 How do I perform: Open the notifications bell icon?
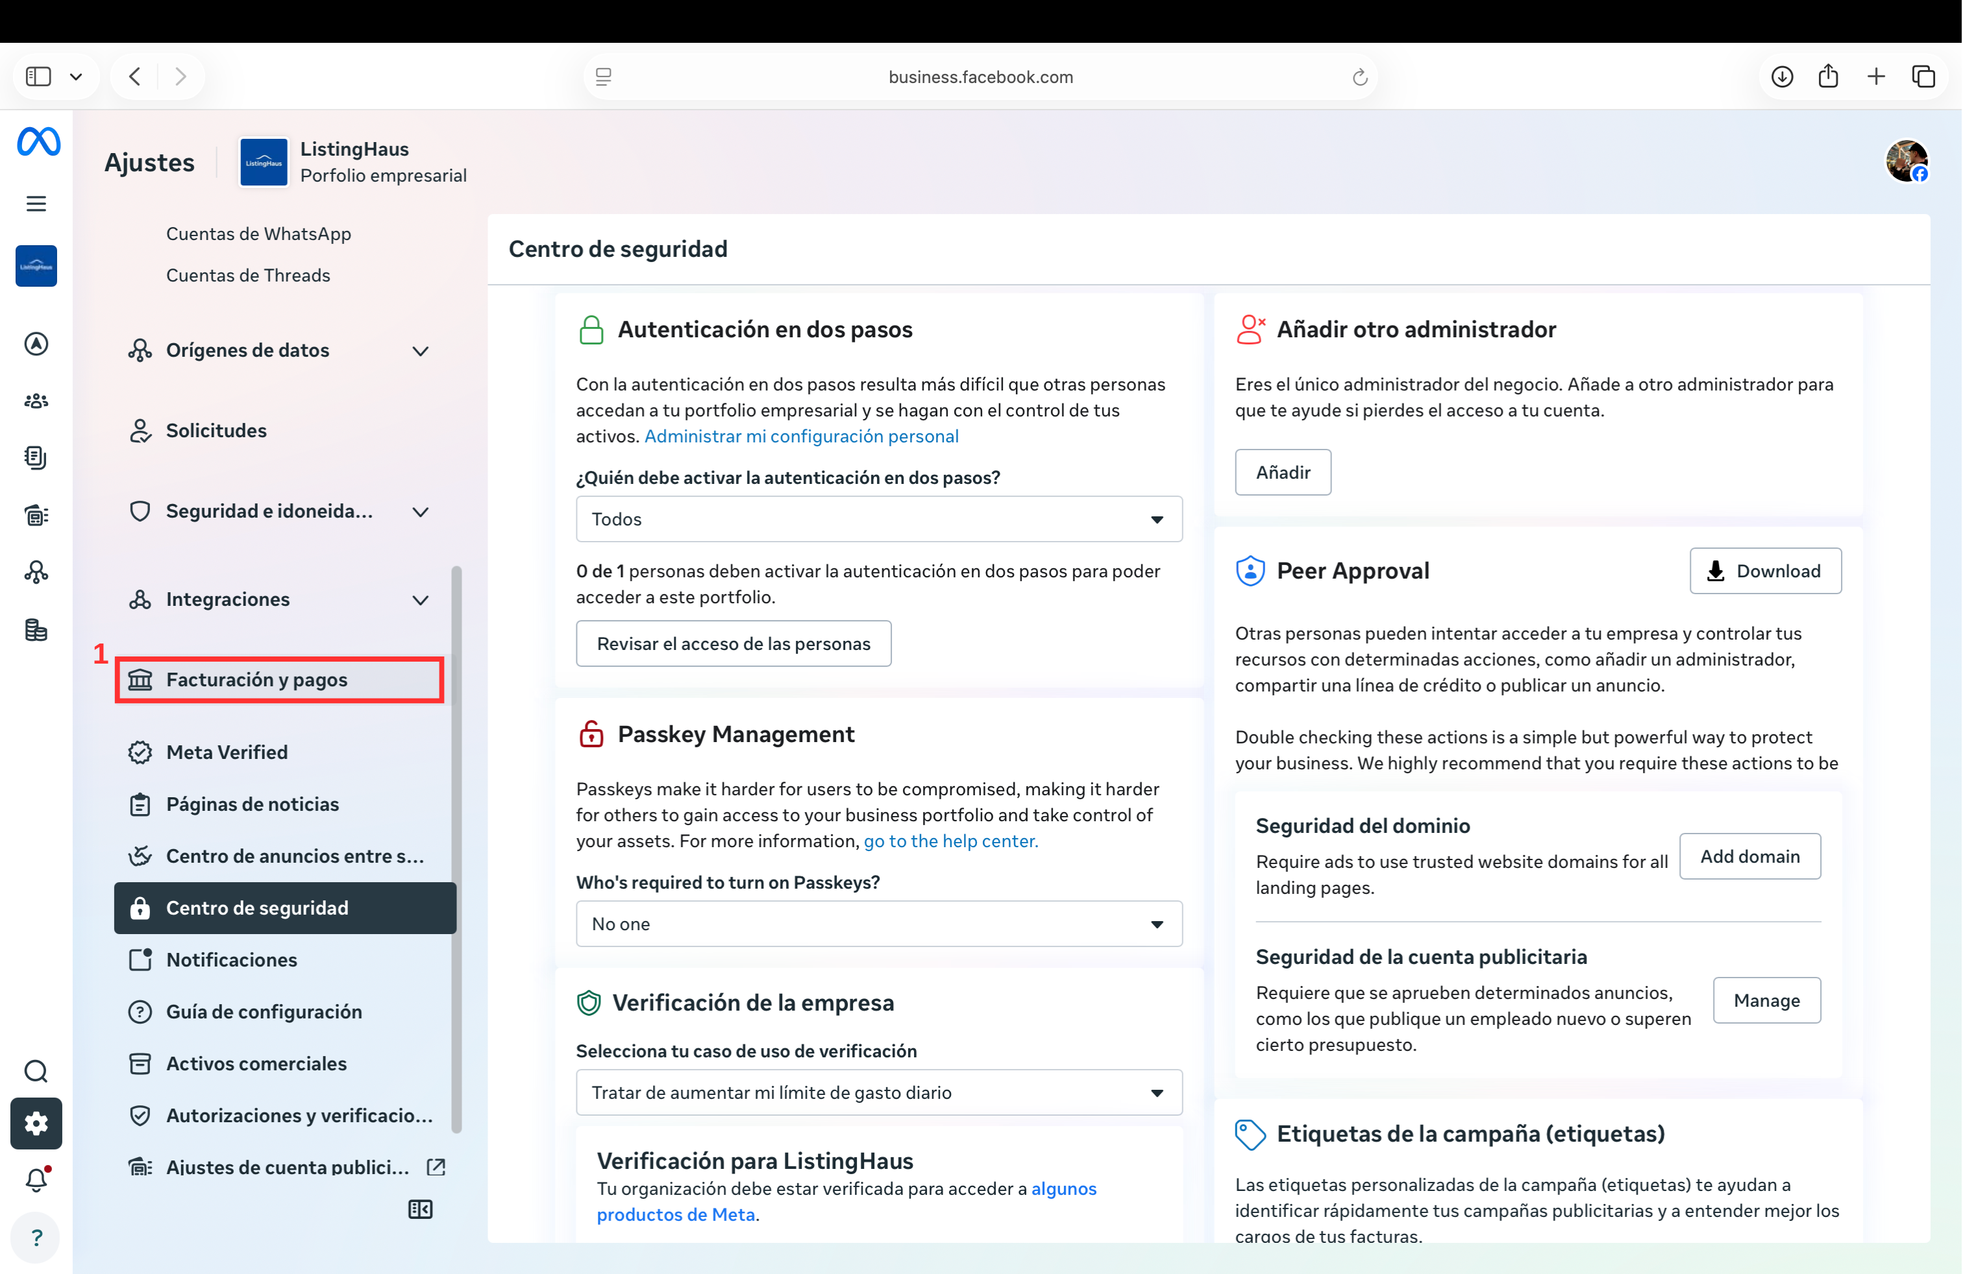coord(36,1181)
